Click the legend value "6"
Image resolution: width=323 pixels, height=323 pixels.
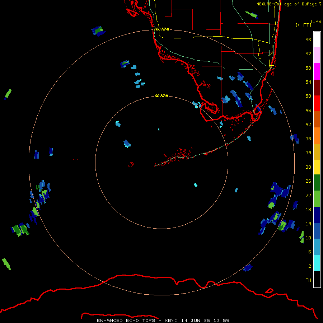tap(310, 252)
